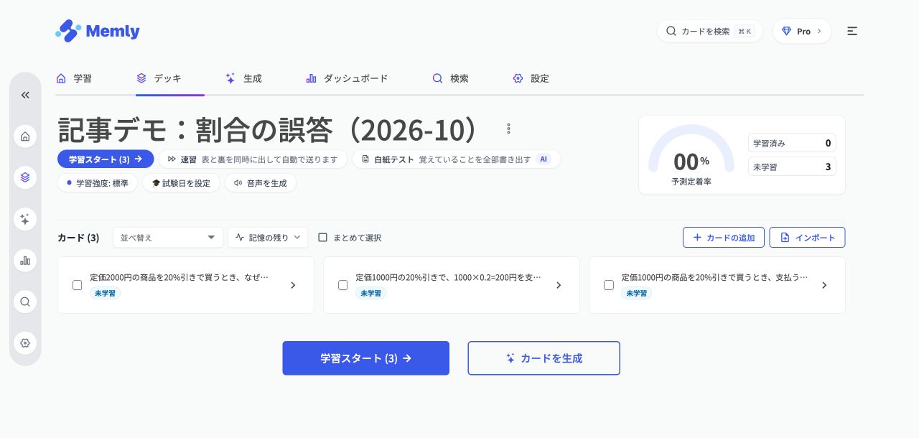This screenshot has width=919, height=438.
Task: Switch to デッキ tab
Action: coord(159,78)
